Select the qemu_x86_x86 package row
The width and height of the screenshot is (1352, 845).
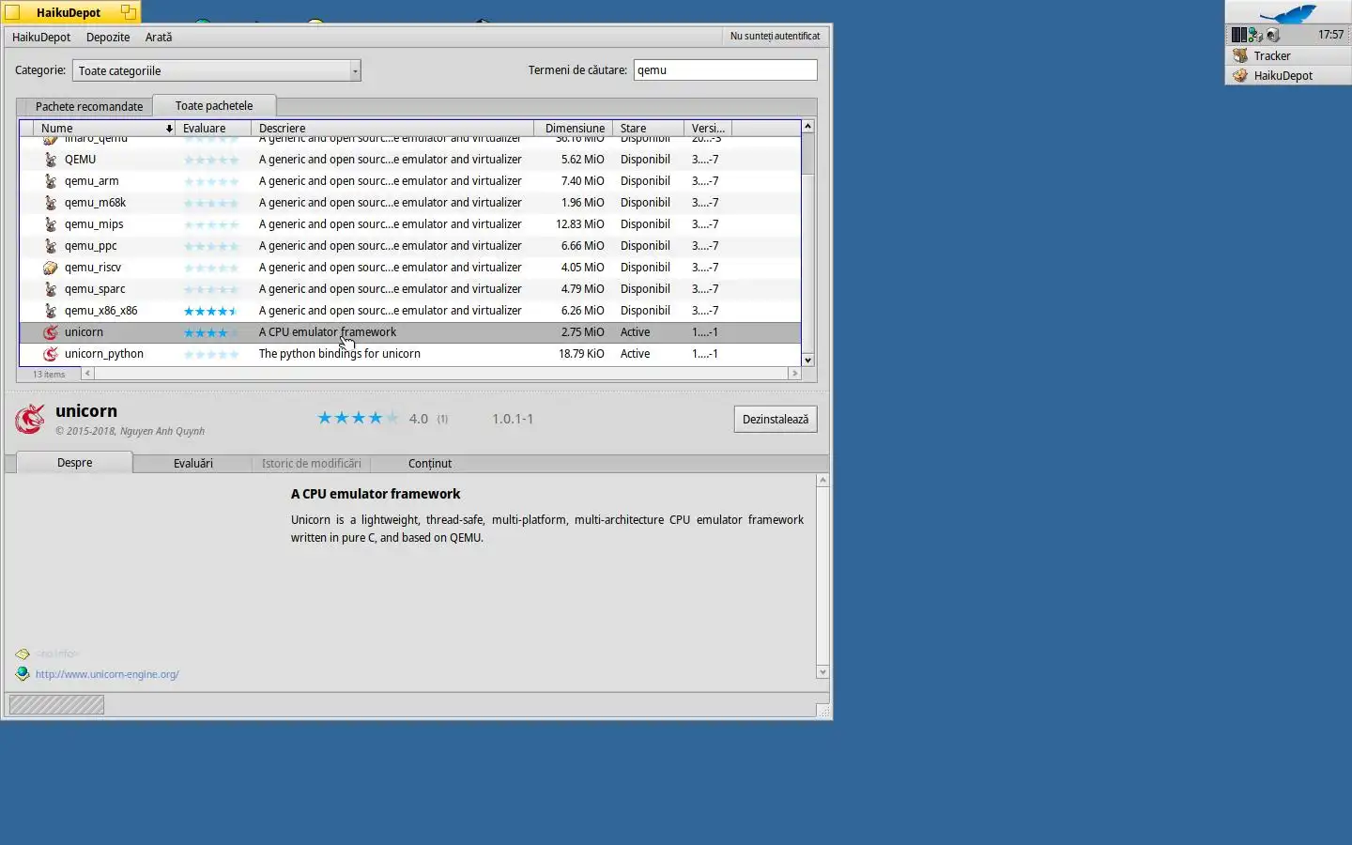pyautogui.click(x=410, y=311)
